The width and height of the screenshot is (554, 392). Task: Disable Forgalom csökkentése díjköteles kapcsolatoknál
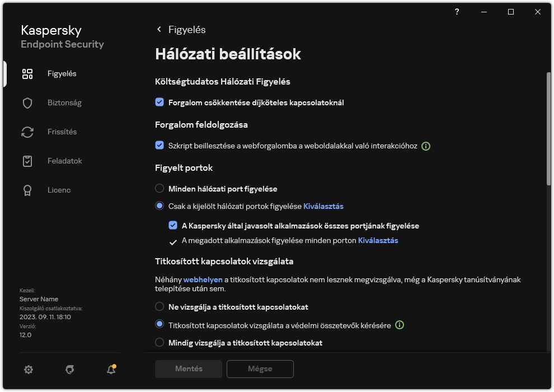click(160, 103)
